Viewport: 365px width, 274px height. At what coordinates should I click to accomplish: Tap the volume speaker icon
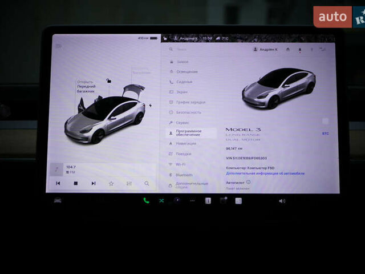point(282,201)
